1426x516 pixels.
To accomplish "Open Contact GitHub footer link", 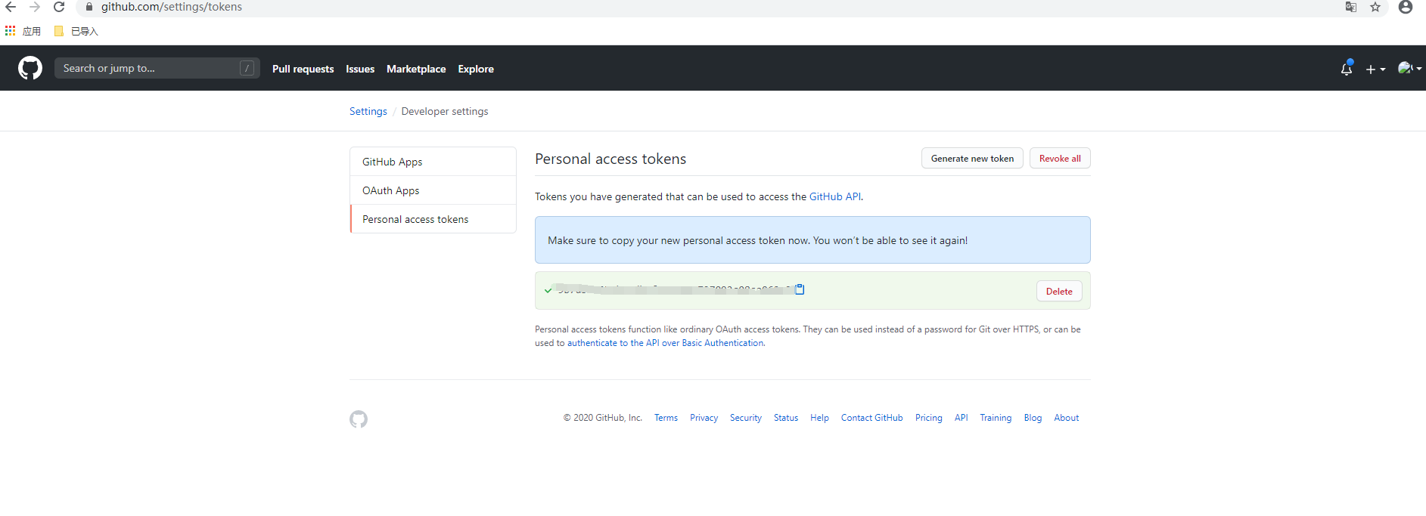I will click(x=872, y=418).
